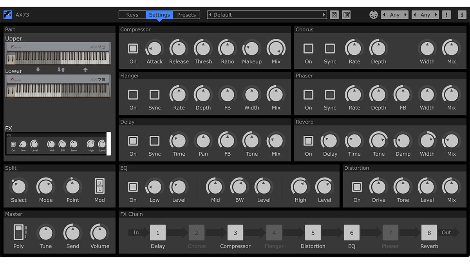Click the Phaser Width knob
Image resolution: width=470 pixels, height=264 pixels.
point(427,95)
